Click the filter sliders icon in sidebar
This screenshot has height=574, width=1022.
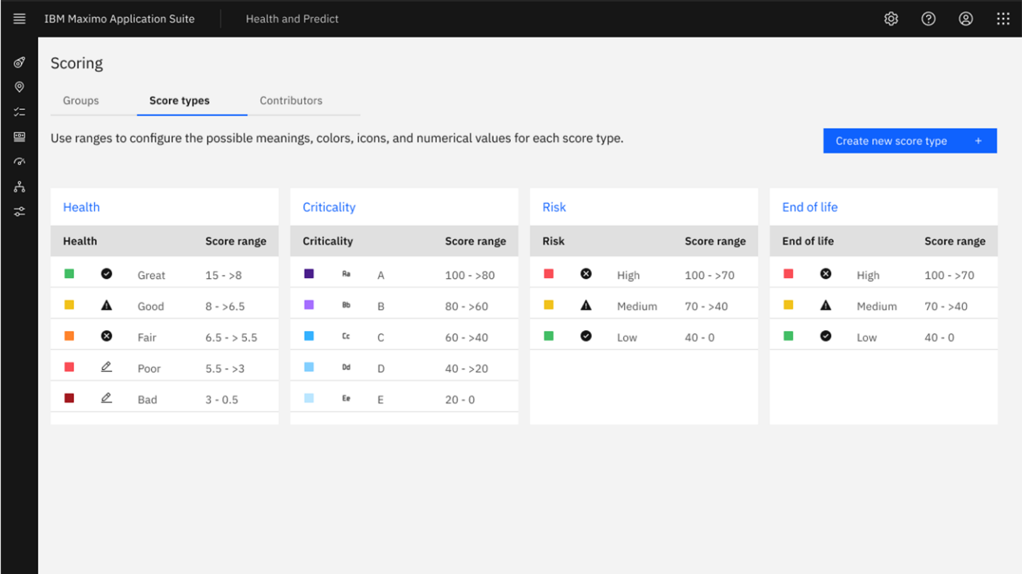(x=19, y=211)
